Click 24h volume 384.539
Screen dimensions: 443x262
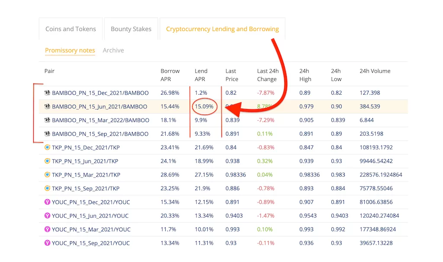370,106
